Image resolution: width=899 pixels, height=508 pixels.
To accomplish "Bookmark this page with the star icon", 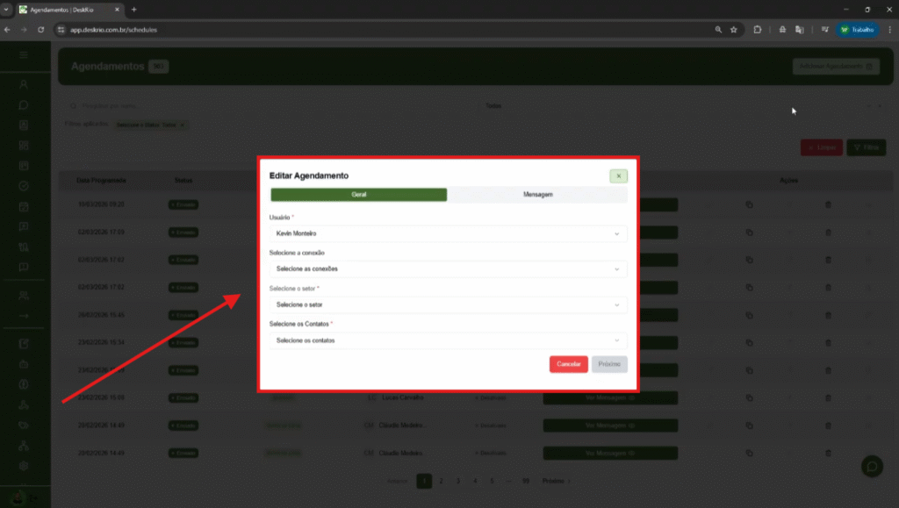I will [x=734, y=30].
